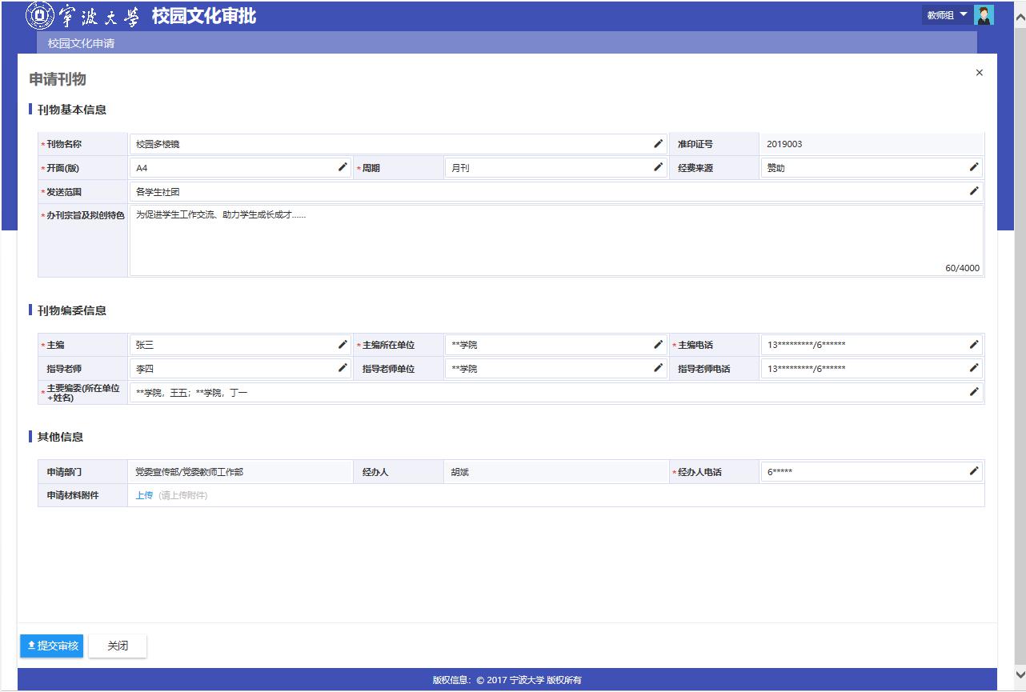Click the 提交审核 submit button
Viewport: 1026px width, 692px height.
(52, 646)
